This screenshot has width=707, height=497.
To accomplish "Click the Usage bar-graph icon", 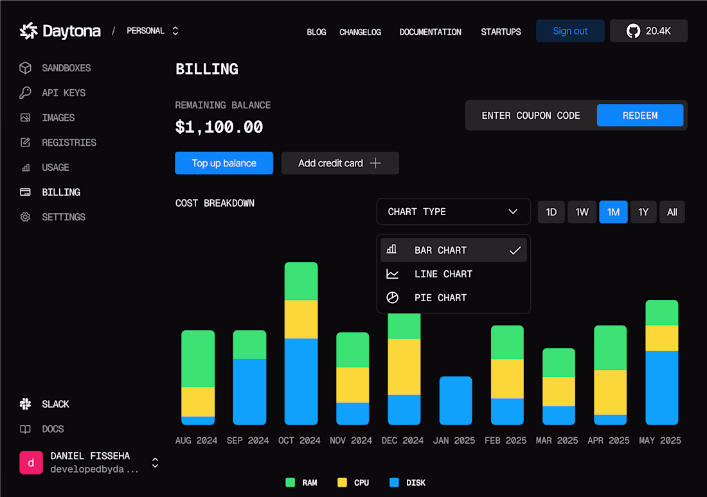I will pos(26,168).
